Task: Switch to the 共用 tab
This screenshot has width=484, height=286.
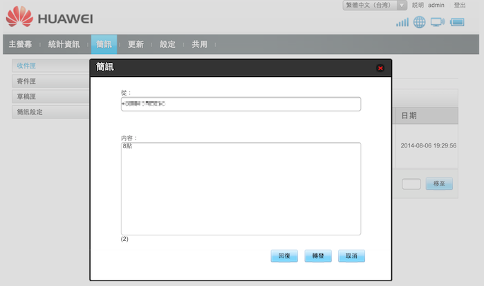Action: [199, 44]
